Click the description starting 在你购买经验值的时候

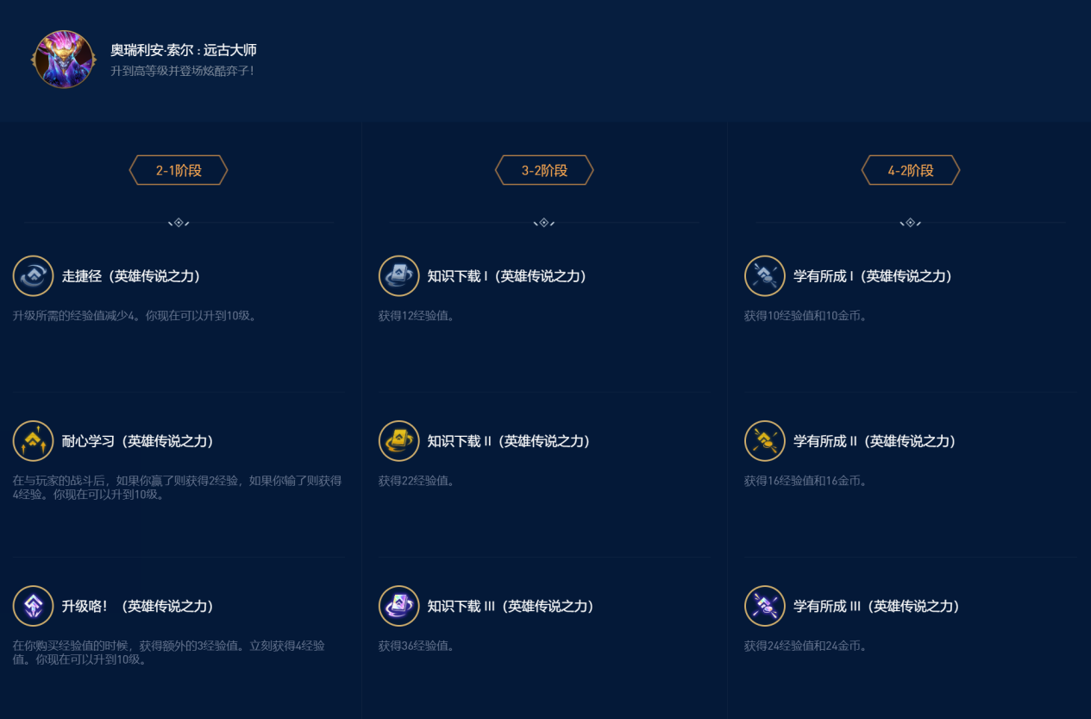(x=169, y=653)
